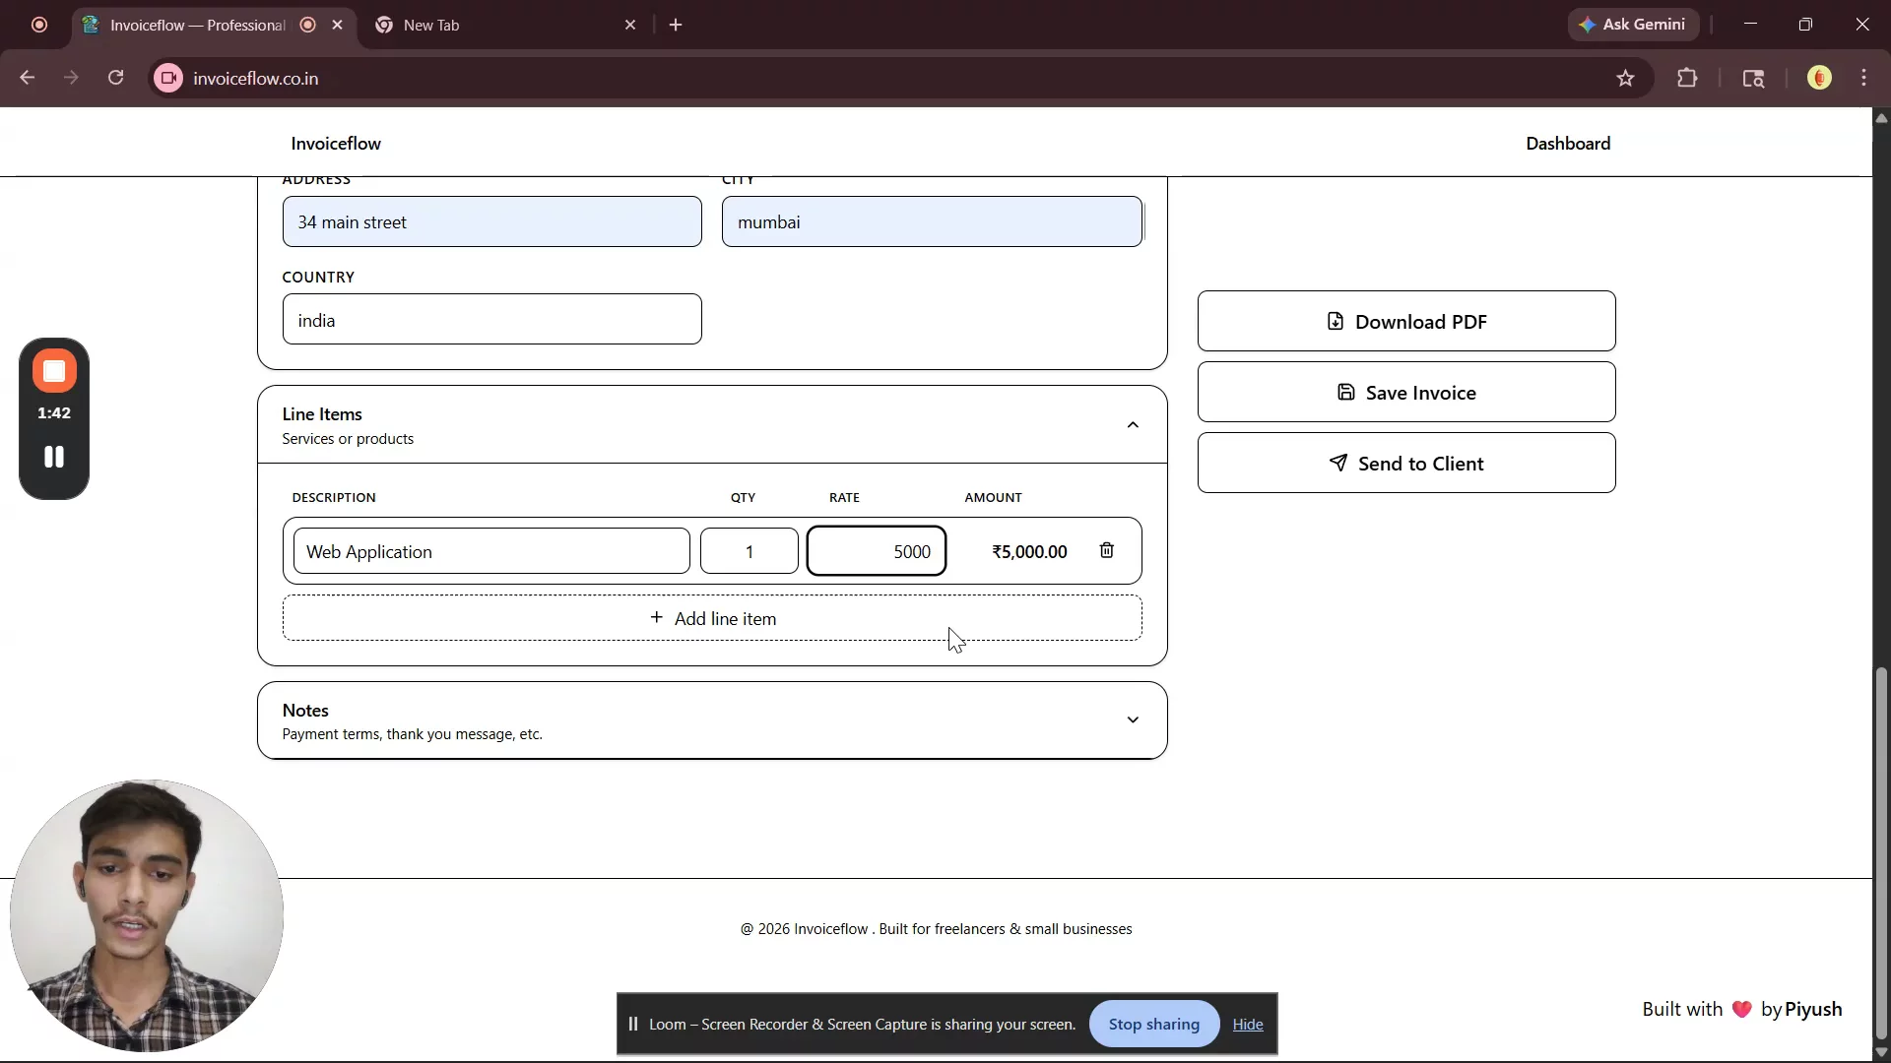This screenshot has width=1891, height=1063.
Task: Edit the country field india
Action: (x=491, y=319)
